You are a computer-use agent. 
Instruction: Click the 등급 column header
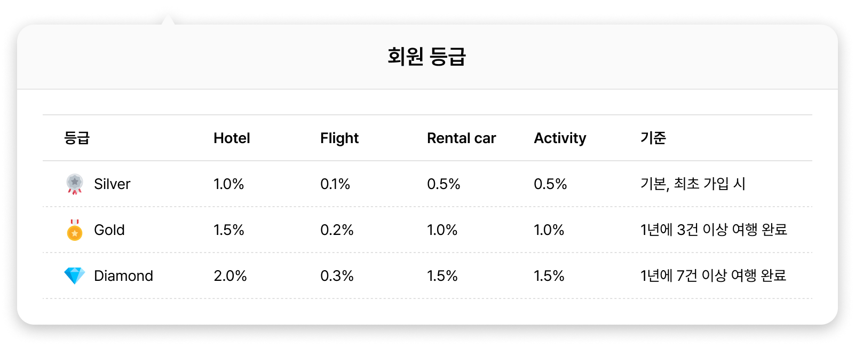coord(77,138)
